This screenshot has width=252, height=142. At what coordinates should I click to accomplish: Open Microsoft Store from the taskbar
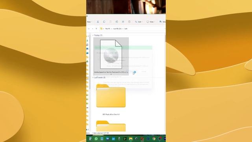(x=113, y=138)
